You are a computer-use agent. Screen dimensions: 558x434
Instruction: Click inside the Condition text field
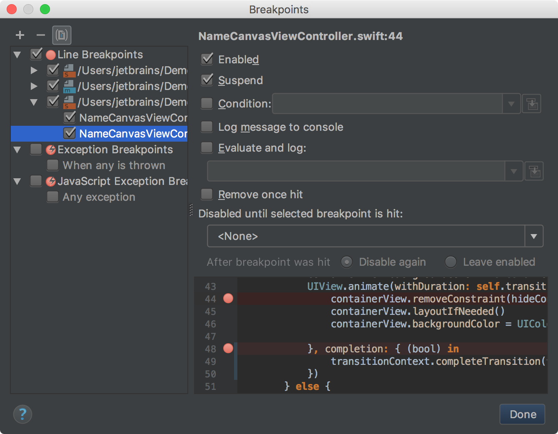tap(387, 104)
